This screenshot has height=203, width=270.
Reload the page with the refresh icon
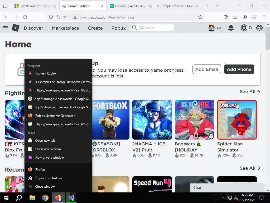[x=25, y=17]
